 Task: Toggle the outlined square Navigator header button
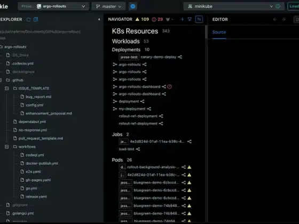pyautogui.click(x=199, y=19)
